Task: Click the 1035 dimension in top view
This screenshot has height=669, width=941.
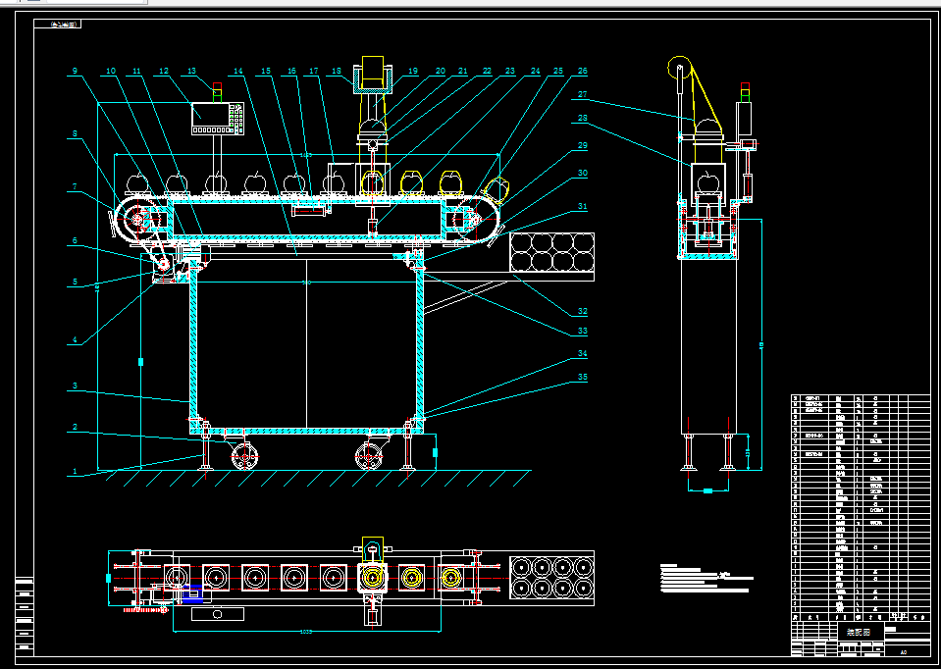Action: [x=306, y=631]
